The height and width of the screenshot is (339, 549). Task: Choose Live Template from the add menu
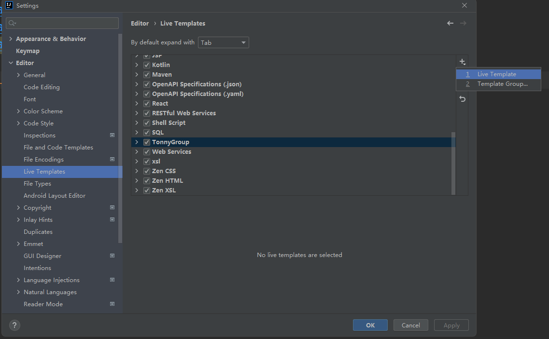[x=499, y=74]
